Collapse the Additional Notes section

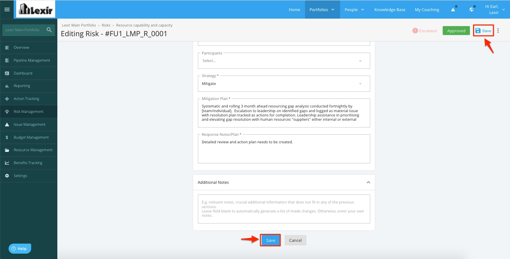[368, 182]
